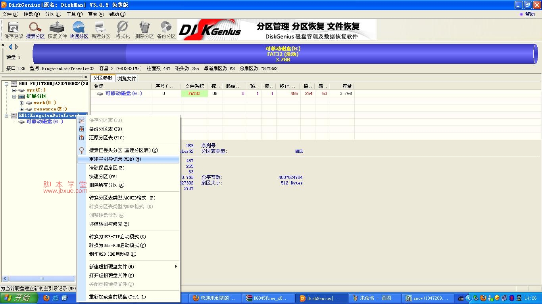Image resolution: width=542 pixels, height=304 pixels.
Task: Select 转换分区表类型为GUID格式 menu entry
Action: click(129, 198)
